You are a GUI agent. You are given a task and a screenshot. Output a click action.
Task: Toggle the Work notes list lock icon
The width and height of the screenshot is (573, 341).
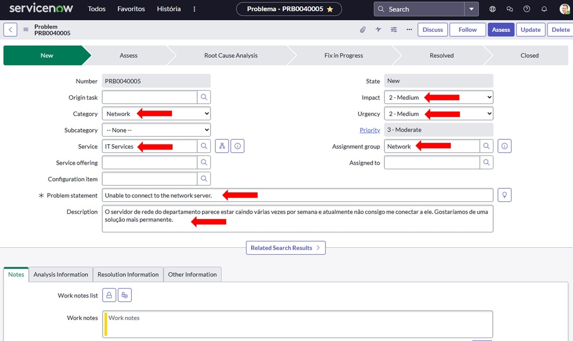click(x=109, y=295)
